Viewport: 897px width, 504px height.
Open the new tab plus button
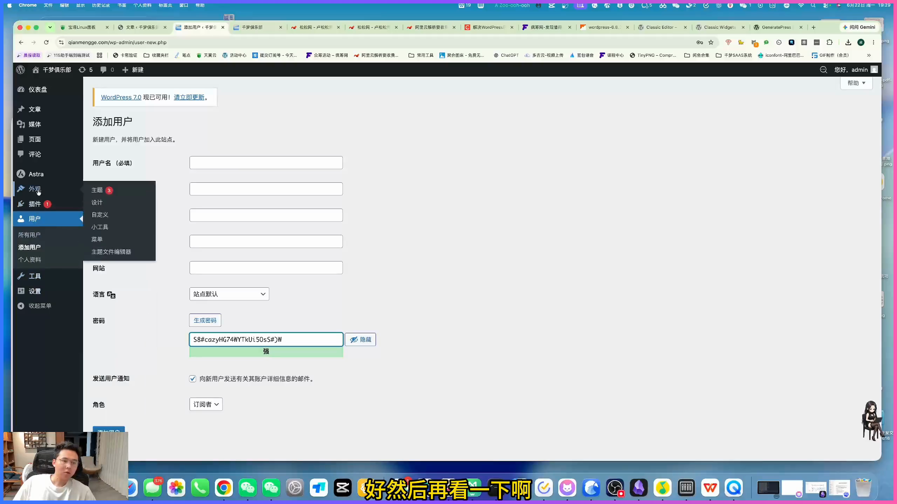(814, 27)
